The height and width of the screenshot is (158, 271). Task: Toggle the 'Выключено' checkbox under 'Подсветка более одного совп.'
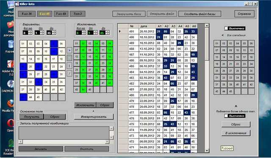(x=226, y=116)
